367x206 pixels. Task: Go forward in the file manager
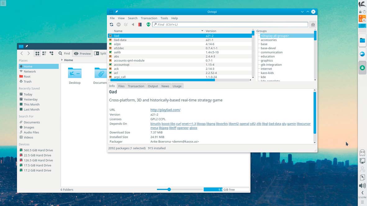click(29, 54)
